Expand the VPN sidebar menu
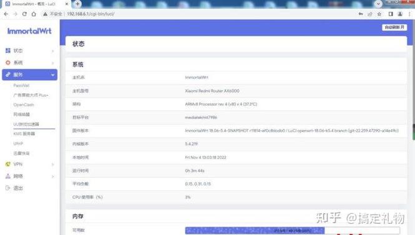 click(x=30, y=164)
